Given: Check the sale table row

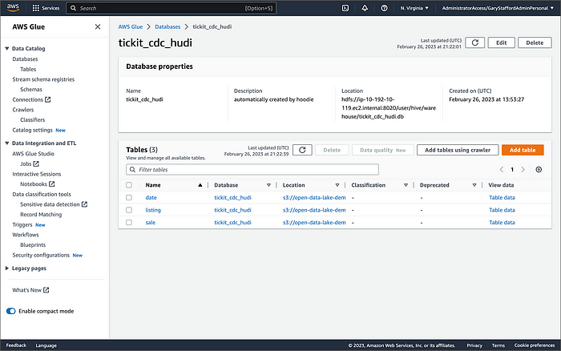Looking at the screenshot, I should [129, 223].
